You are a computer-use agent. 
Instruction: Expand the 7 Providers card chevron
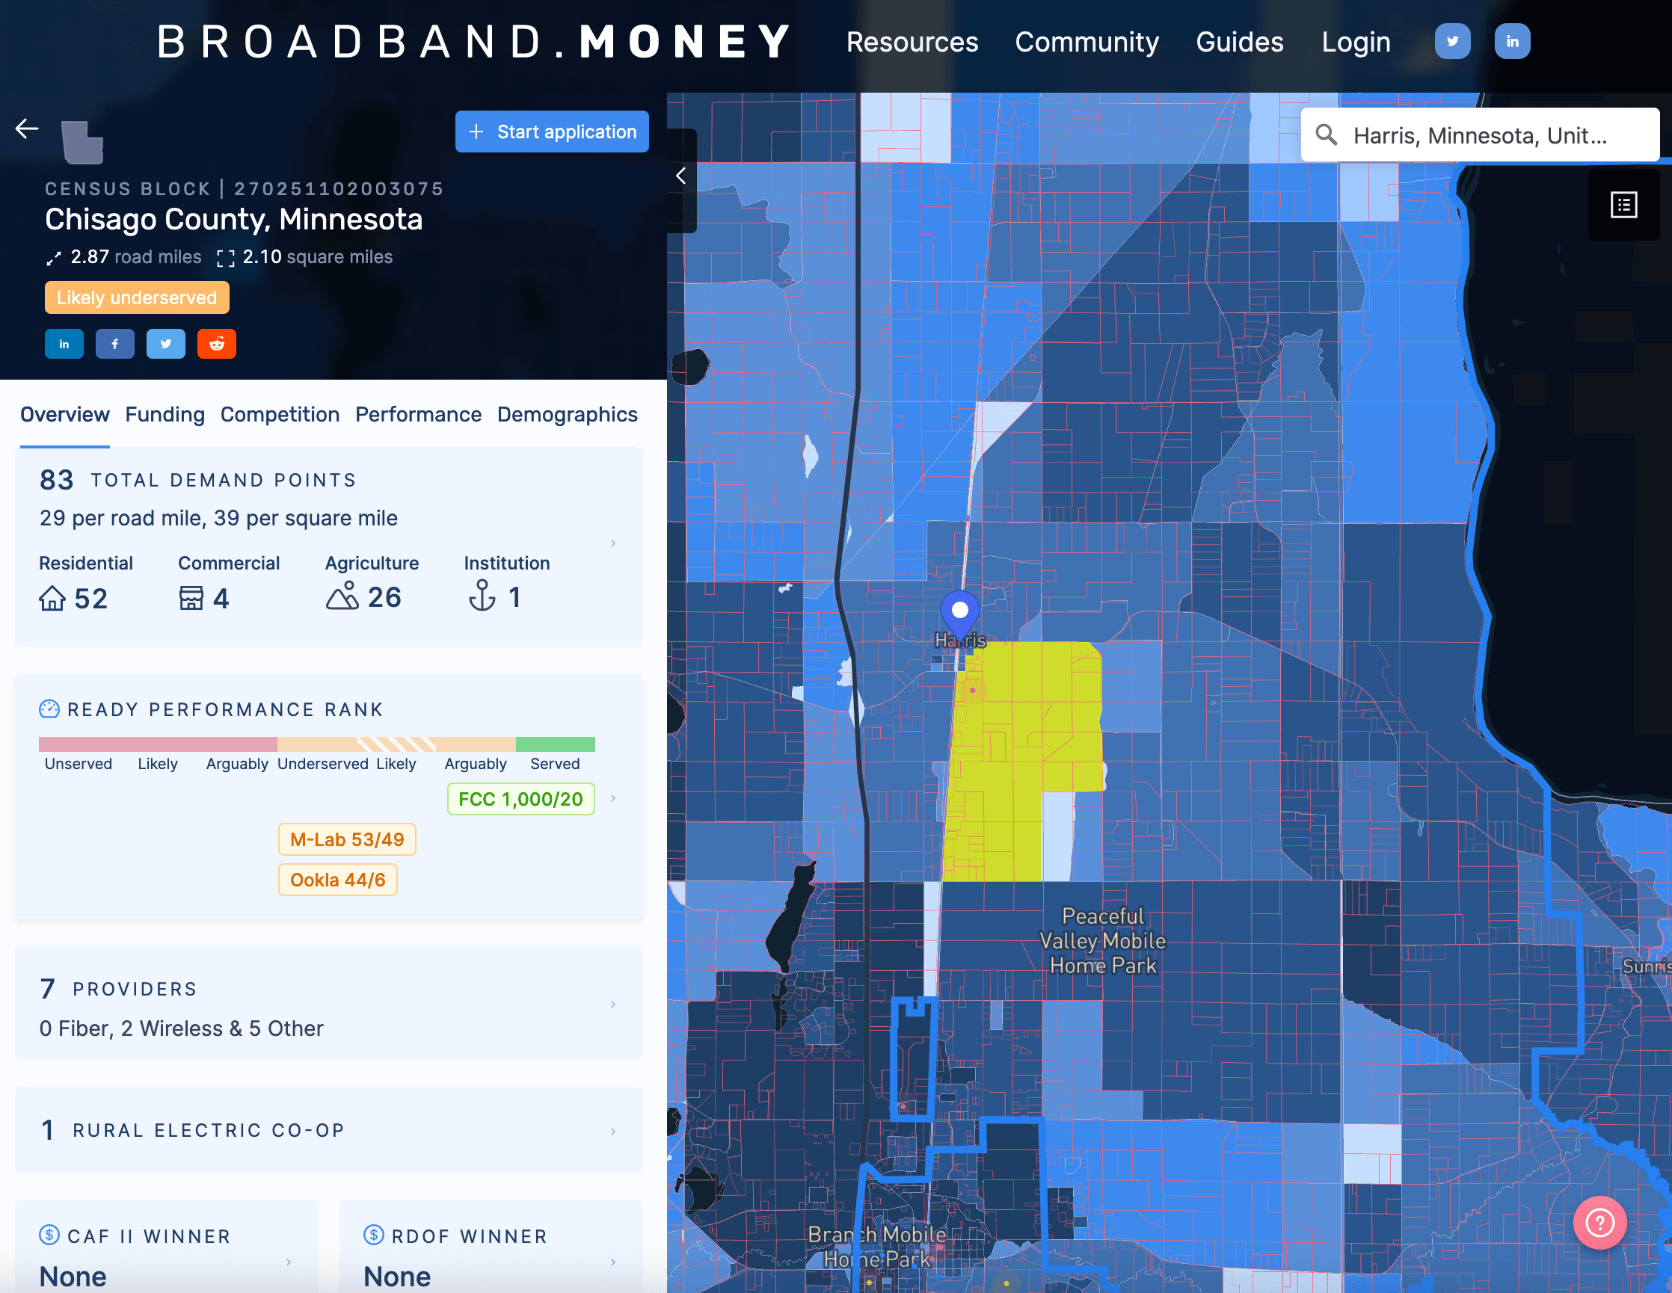(x=612, y=1005)
